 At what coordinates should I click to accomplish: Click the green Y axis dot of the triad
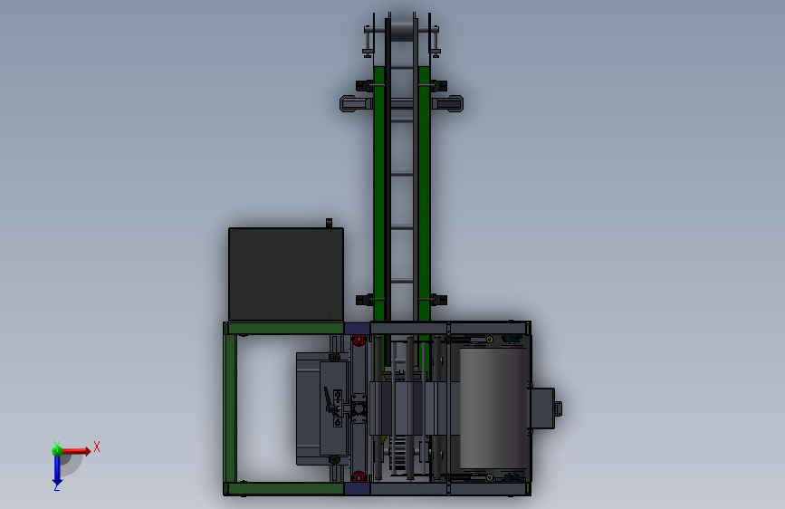pyautogui.click(x=57, y=451)
